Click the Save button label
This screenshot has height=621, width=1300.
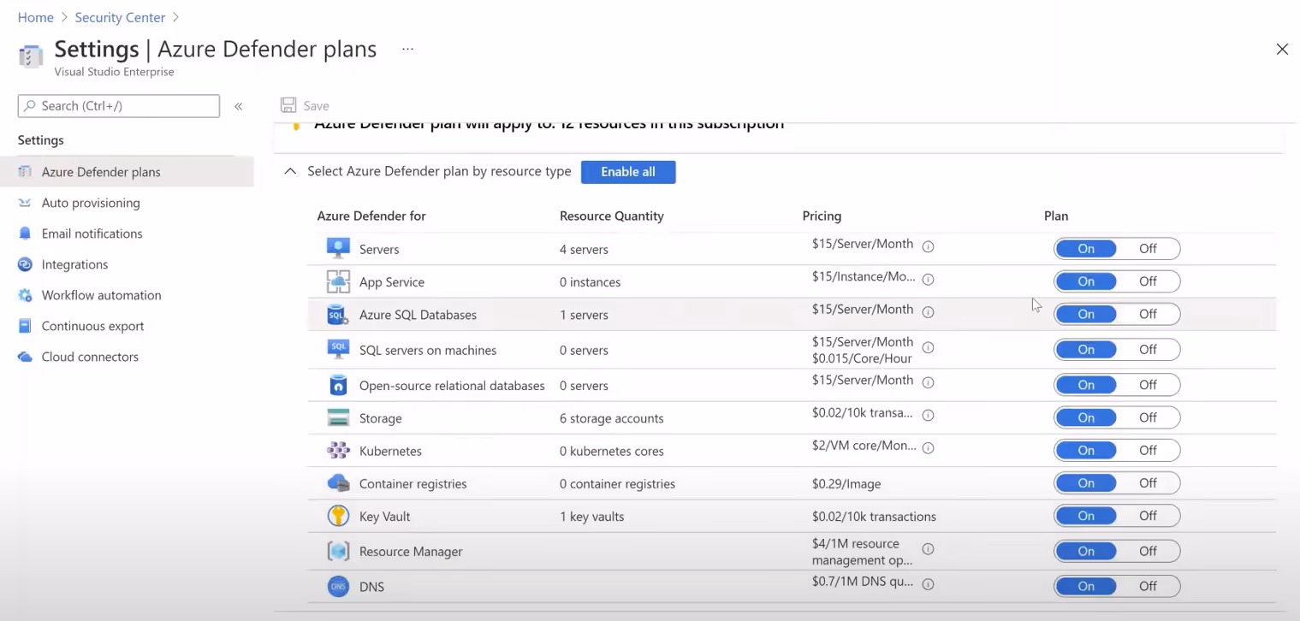[x=317, y=106]
